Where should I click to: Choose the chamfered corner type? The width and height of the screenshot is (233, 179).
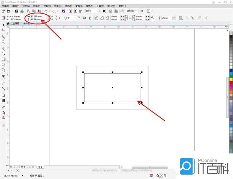click(107, 18)
